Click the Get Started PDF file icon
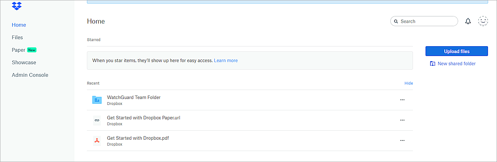Screen dimensions: 497x162 point(97,140)
